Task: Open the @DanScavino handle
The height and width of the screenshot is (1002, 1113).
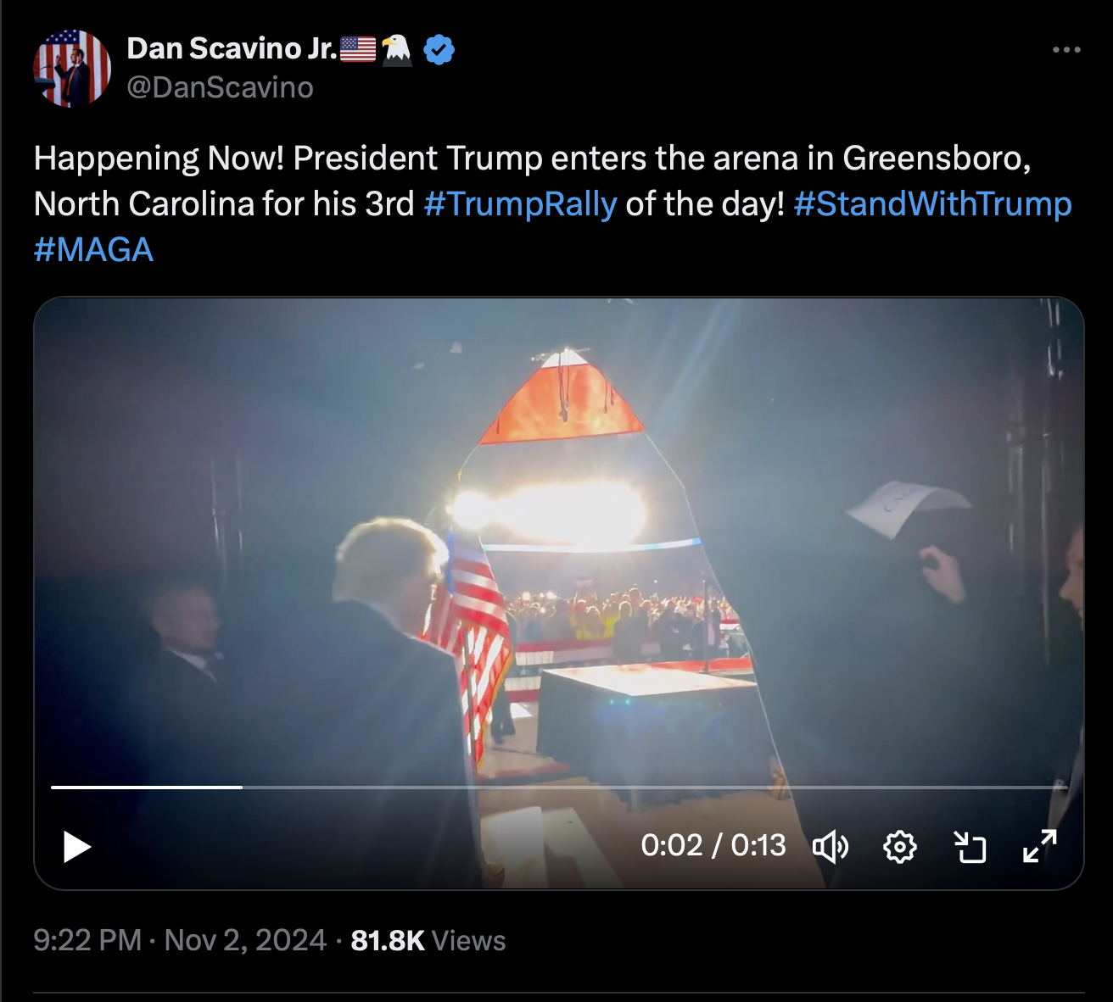Action: pyautogui.click(x=220, y=87)
